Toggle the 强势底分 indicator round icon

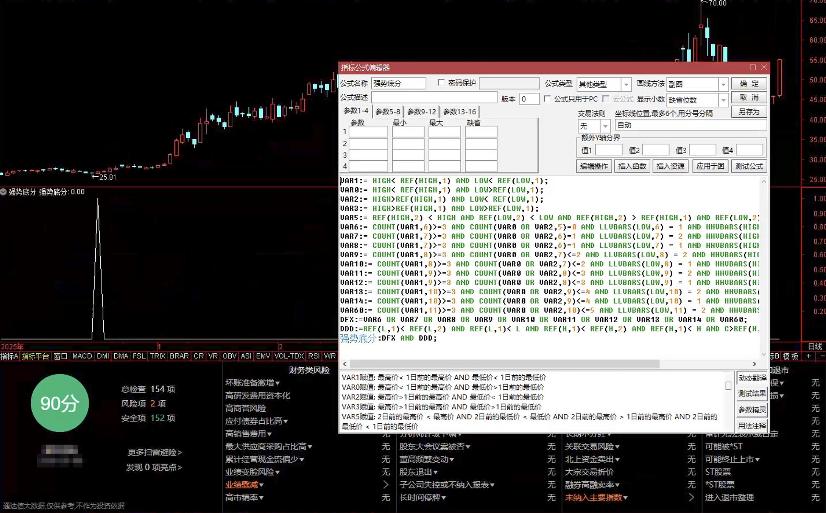(x=3, y=192)
